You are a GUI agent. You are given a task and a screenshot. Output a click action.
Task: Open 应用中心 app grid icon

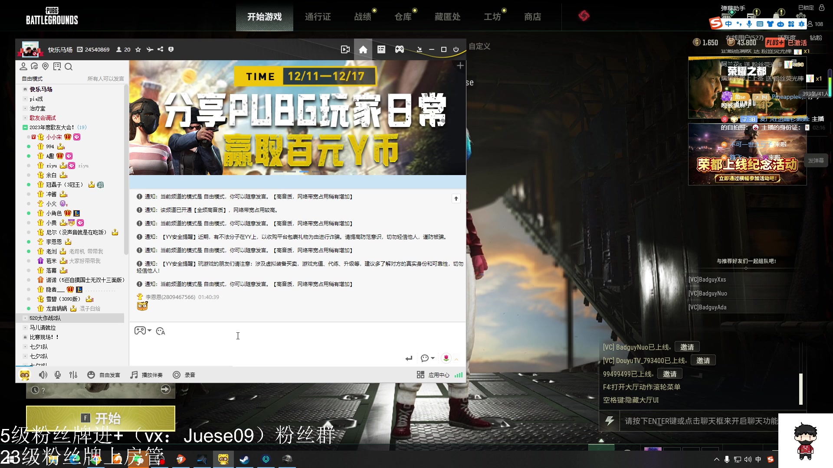tap(420, 375)
